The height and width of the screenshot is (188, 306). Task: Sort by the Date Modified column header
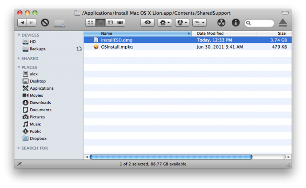(x=224, y=33)
